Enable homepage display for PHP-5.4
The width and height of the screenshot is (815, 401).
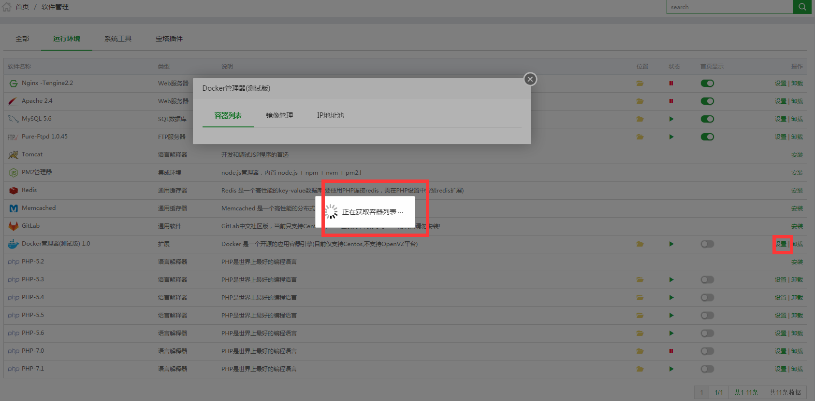(x=707, y=298)
